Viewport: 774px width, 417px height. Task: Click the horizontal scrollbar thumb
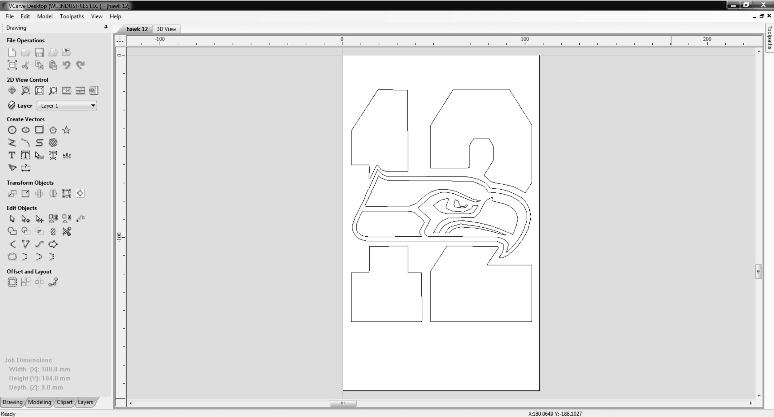click(x=343, y=403)
